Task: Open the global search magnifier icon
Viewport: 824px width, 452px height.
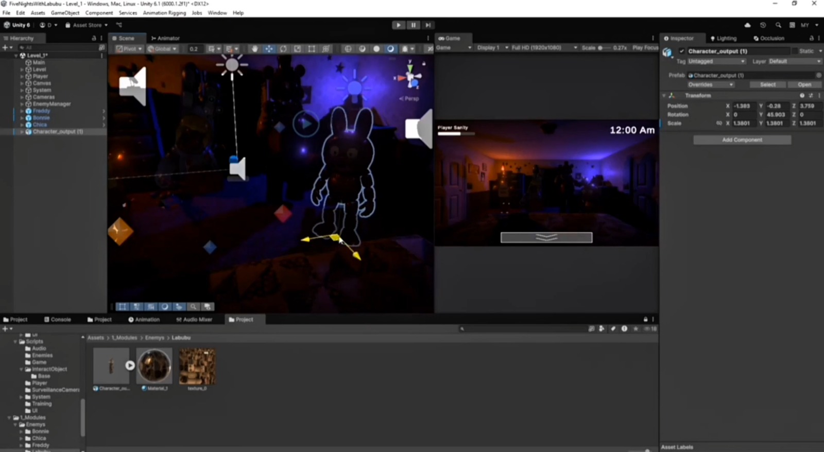Action: click(778, 25)
